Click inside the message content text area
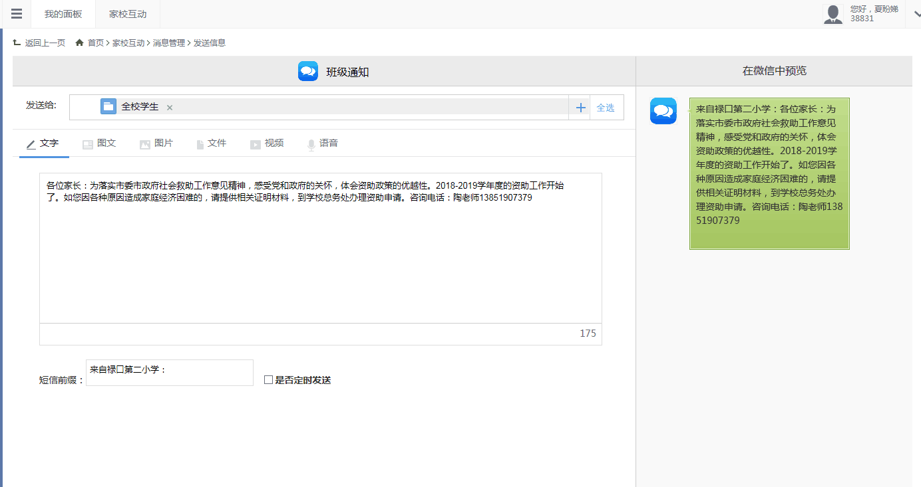Viewport: 921px width, 487px height. pyautogui.click(x=321, y=248)
